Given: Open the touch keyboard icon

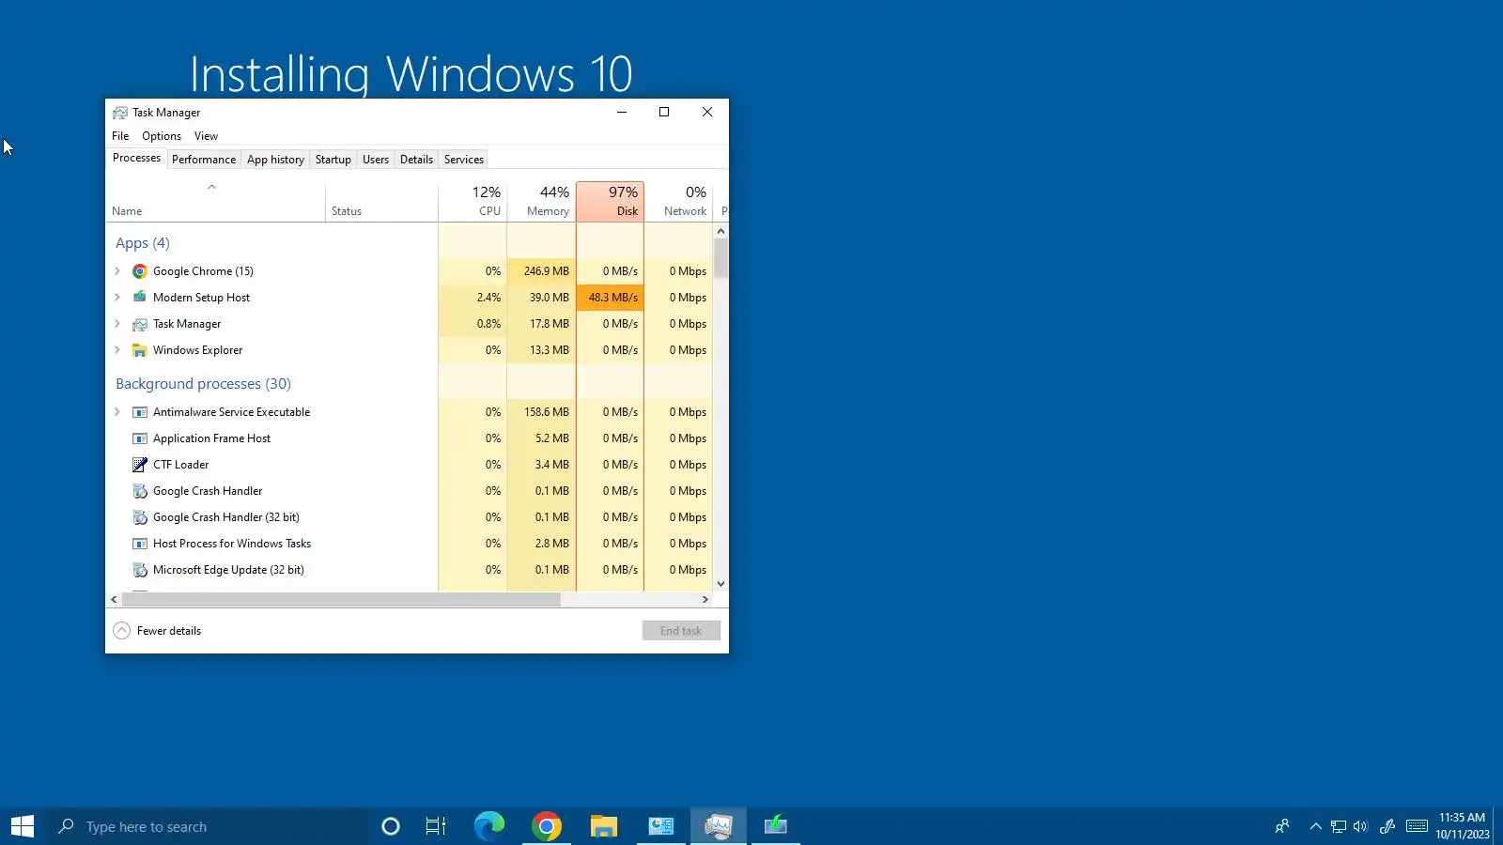Looking at the screenshot, I should 1418,826.
